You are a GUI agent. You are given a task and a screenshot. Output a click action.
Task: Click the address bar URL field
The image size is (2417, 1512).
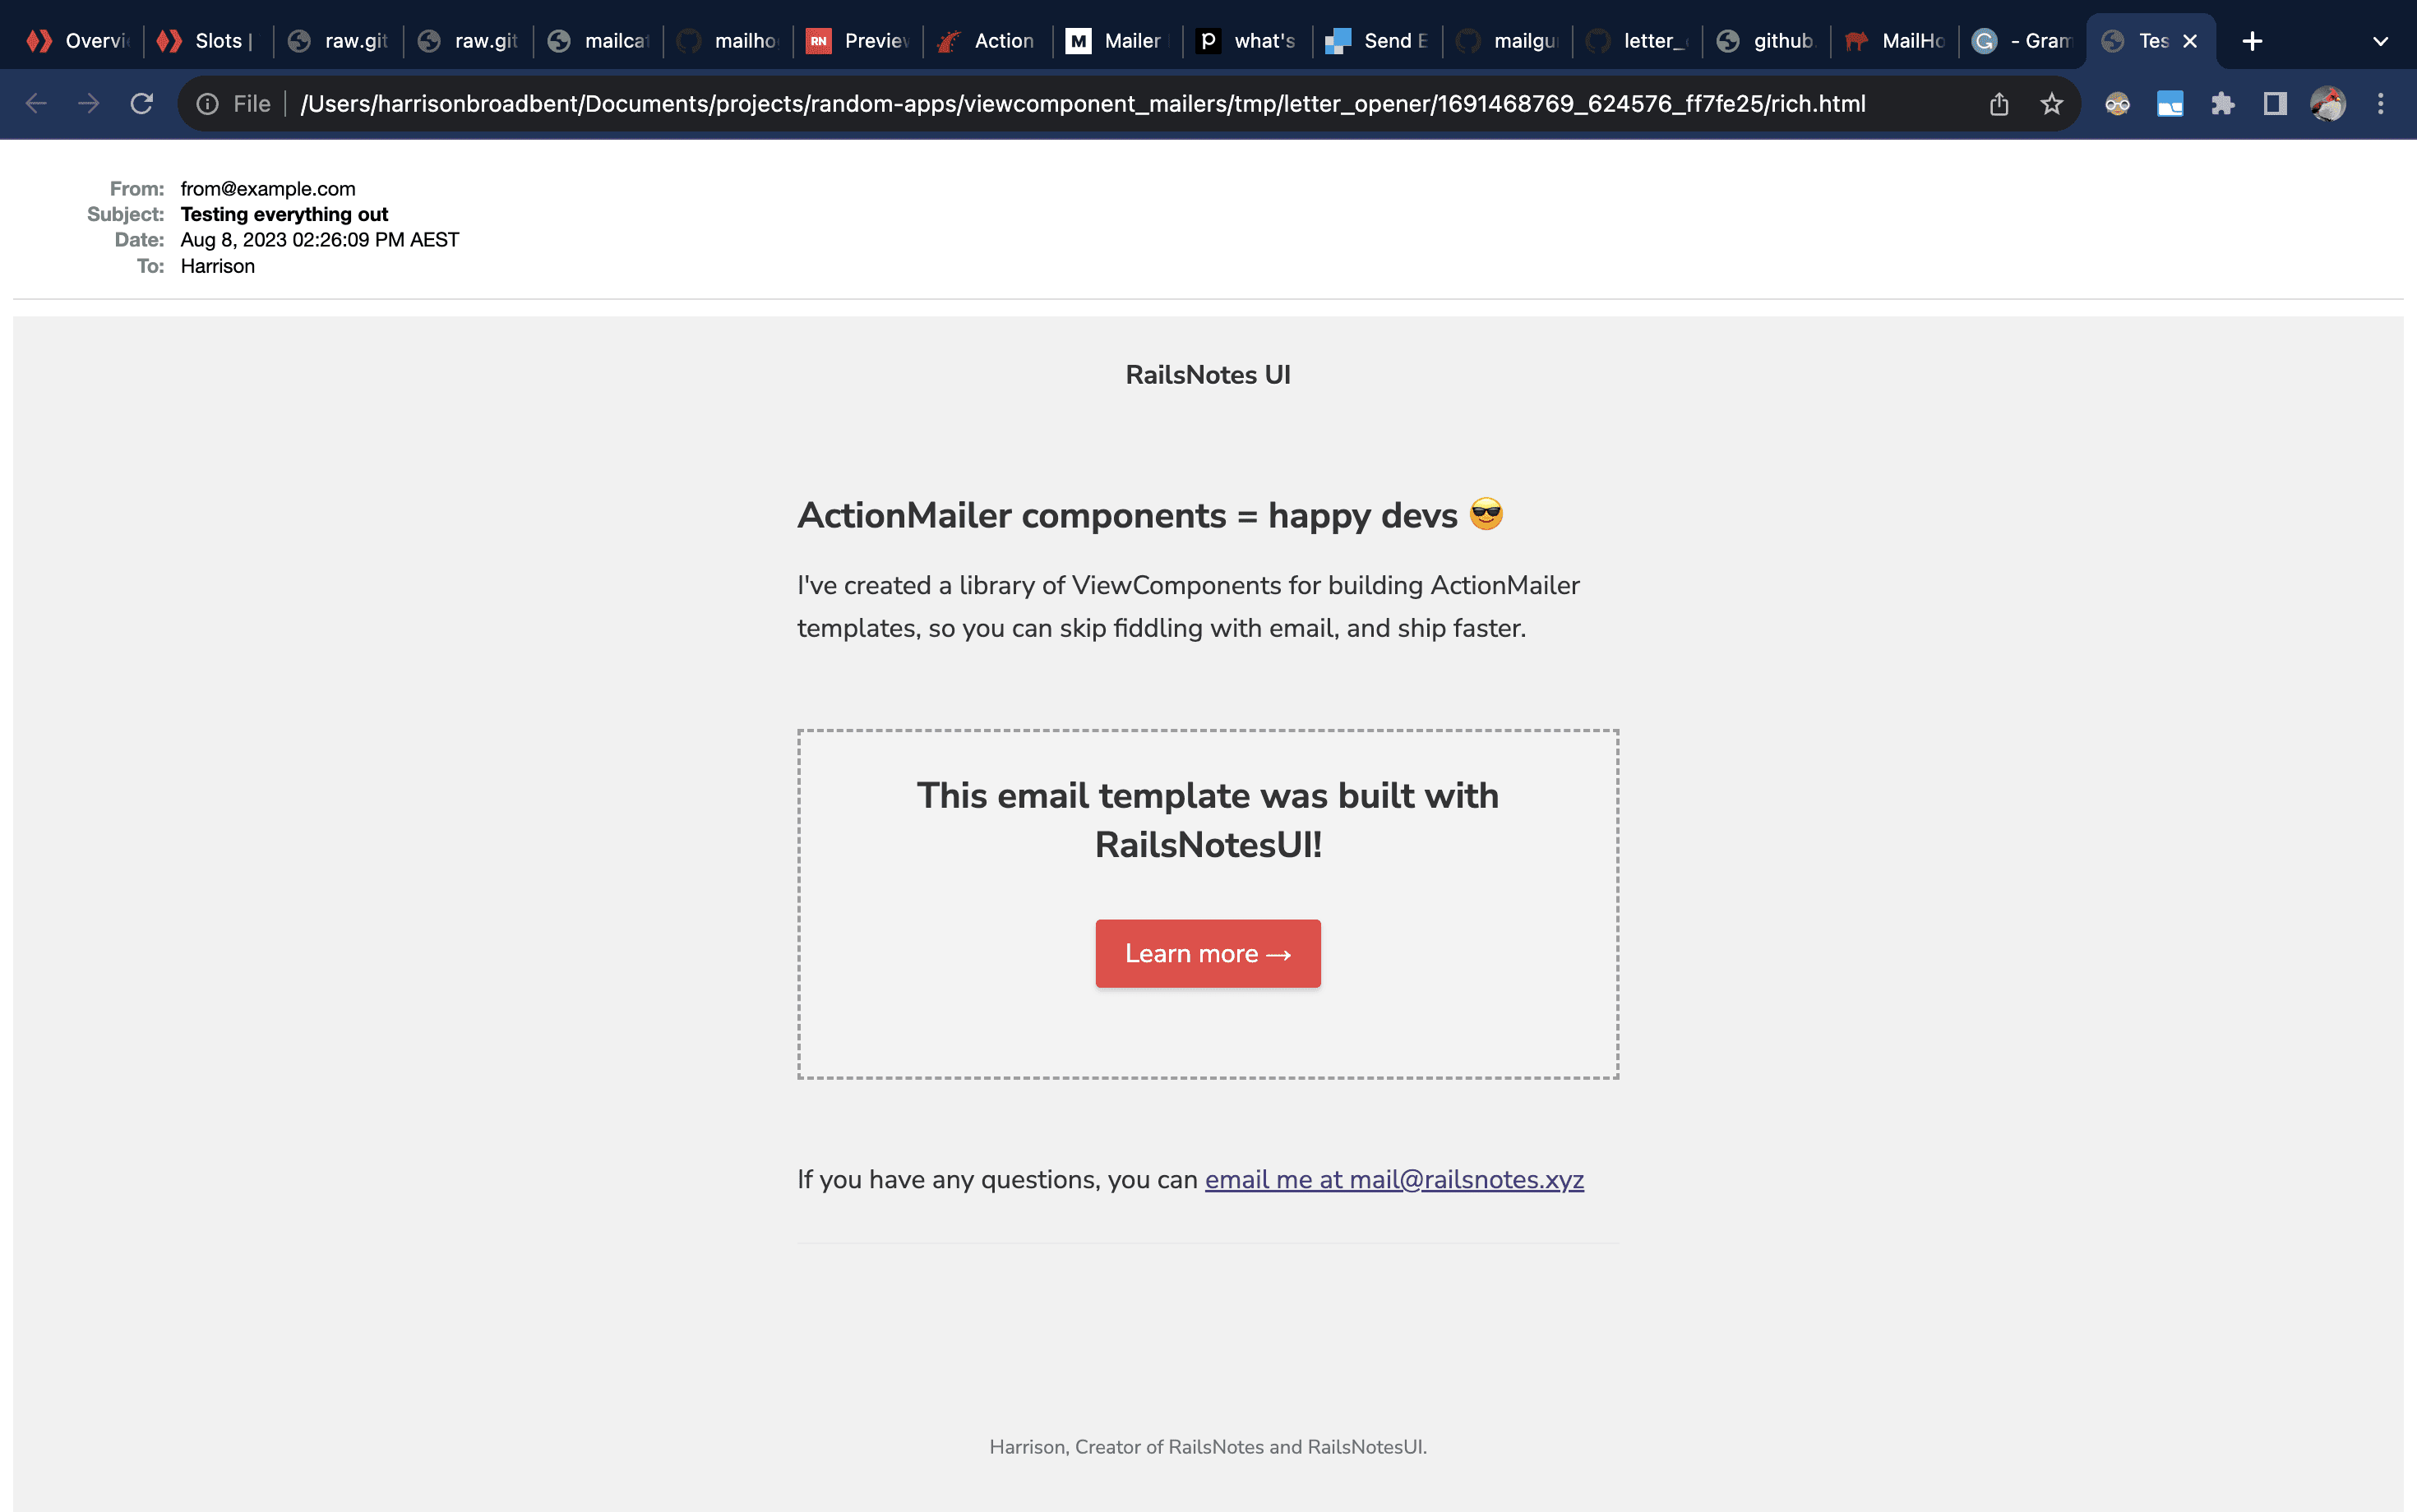point(1084,104)
